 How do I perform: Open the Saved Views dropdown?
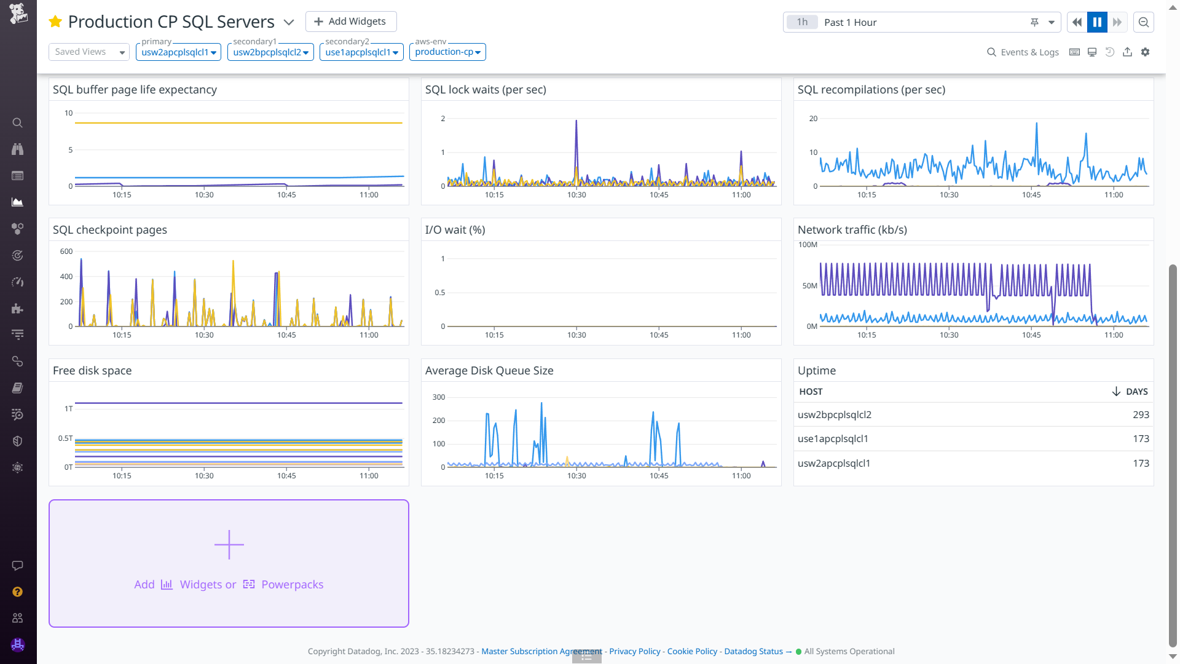pyautogui.click(x=89, y=52)
